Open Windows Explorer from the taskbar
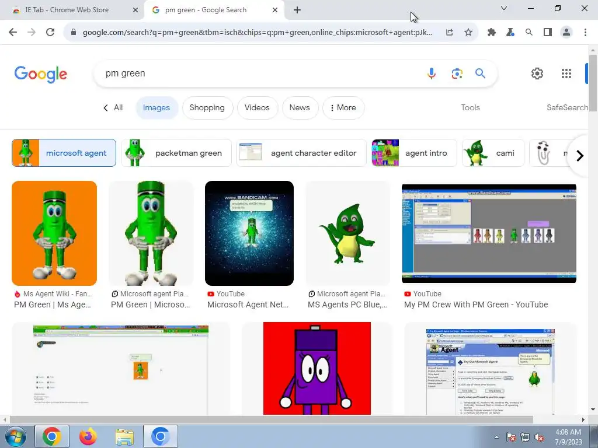Viewport: 598px width, 448px height. tap(124, 436)
